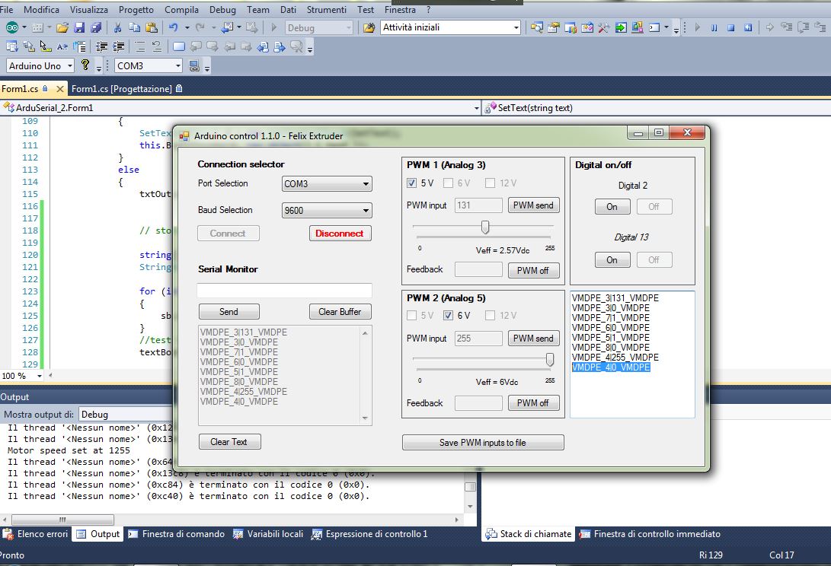Click Save PWM inputs to file
Viewport: 831px width, 566px height.
click(x=483, y=443)
